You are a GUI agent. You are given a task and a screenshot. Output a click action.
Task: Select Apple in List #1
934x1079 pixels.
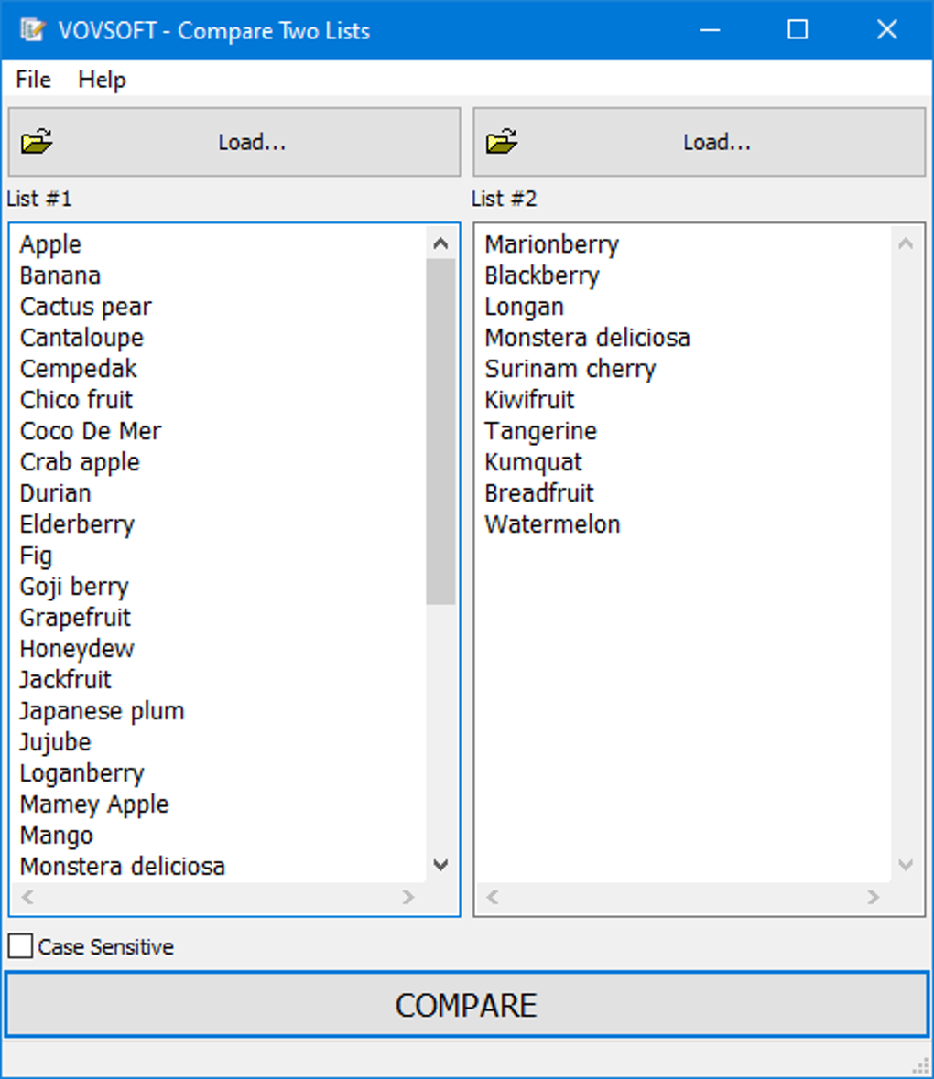click(x=49, y=244)
